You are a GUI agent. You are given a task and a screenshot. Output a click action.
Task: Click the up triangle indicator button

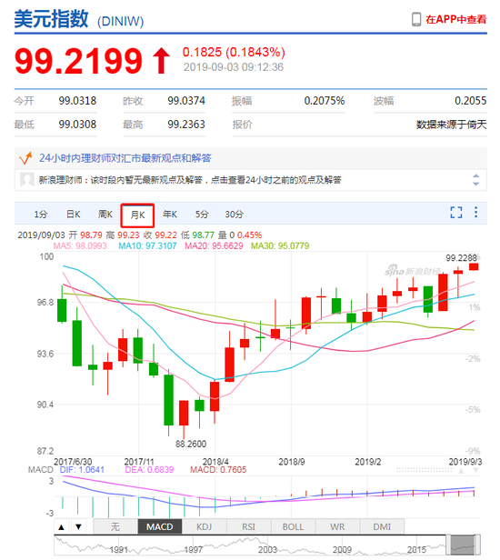pos(62,526)
